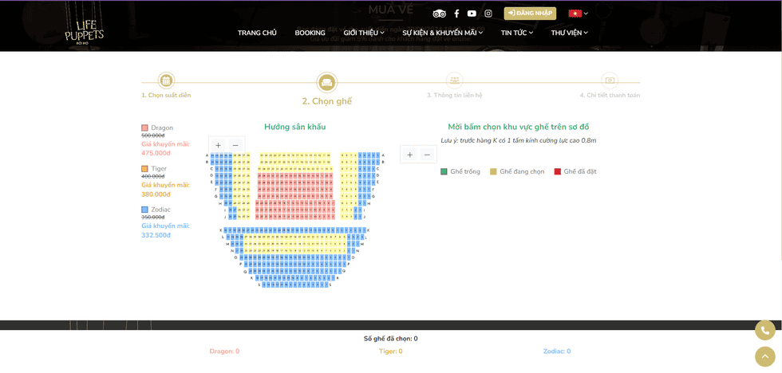Open the YouTube channel icon
782x373 pixels.
click(x=472, y=14)
